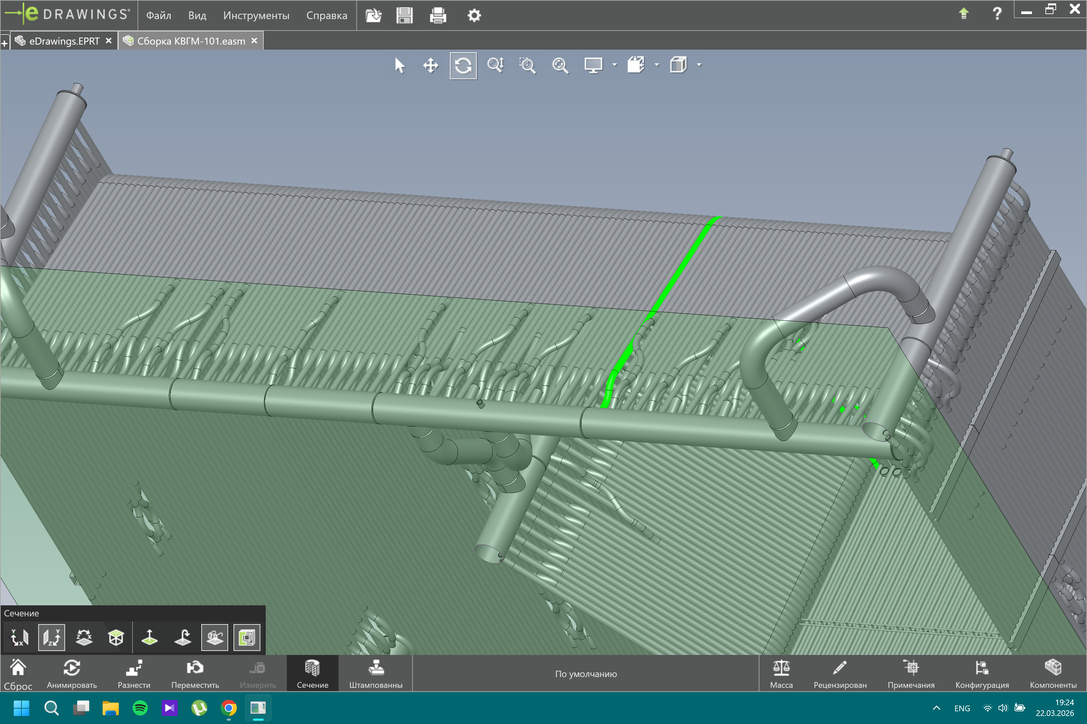The image size is (1087, 724).
Task: Toggle the YZ section plane button
Action: point(51,638)
